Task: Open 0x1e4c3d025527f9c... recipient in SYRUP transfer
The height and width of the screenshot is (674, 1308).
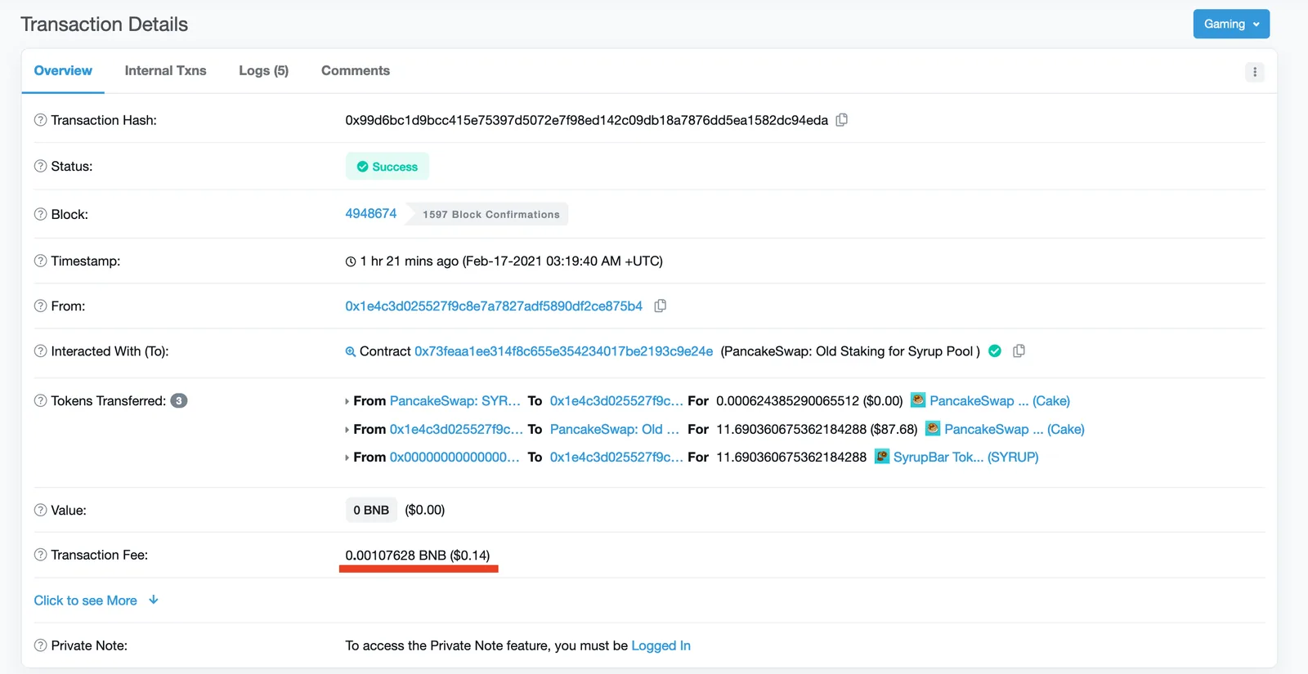Action: click(616, 457)
